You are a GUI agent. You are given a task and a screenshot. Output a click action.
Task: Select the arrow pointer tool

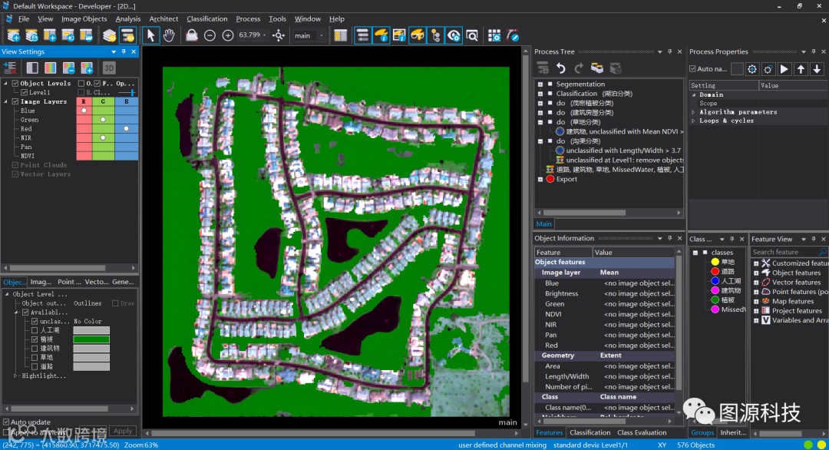(x=150, y=35)
